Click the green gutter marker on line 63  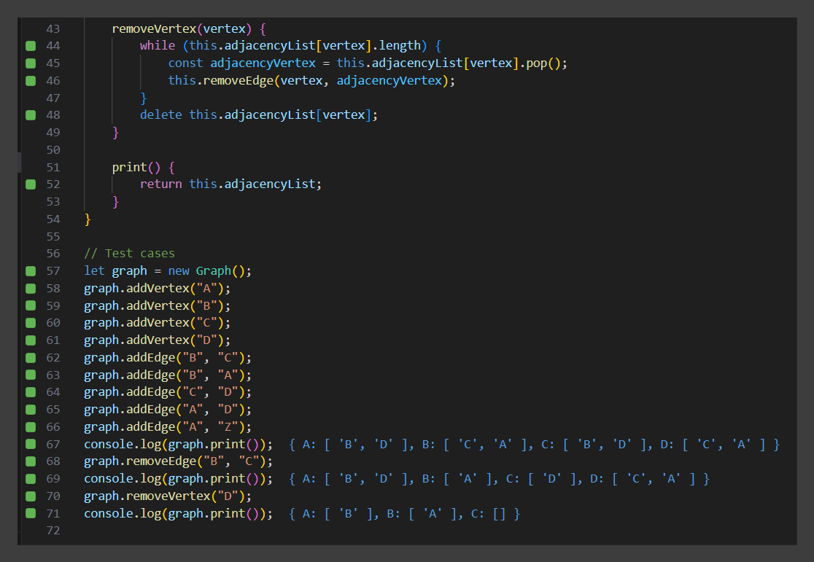click(31, 375)
